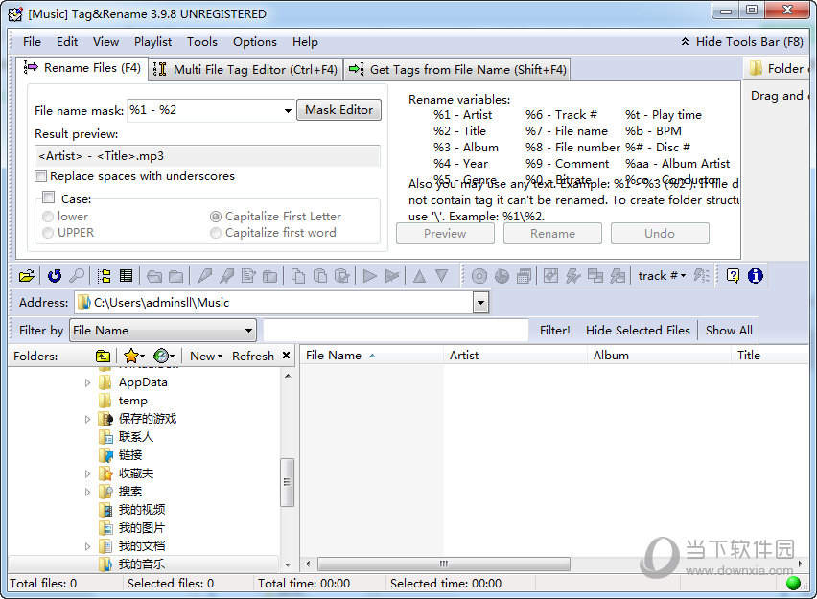This screenshot has width=817, height=599.
Task: Click the black grid columns toolbar icon
Action: (x=126, y=276)
